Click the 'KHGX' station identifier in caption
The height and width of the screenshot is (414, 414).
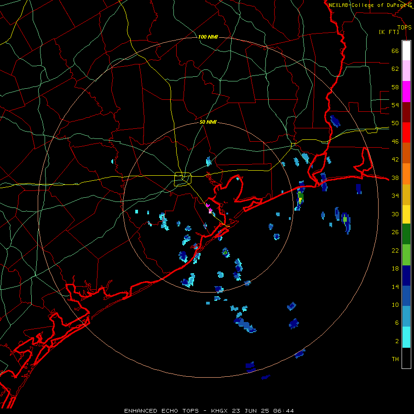[219, 411]
